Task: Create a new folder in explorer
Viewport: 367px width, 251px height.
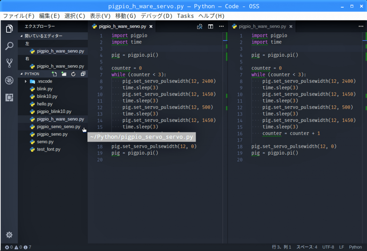Action: pos(64,74)
